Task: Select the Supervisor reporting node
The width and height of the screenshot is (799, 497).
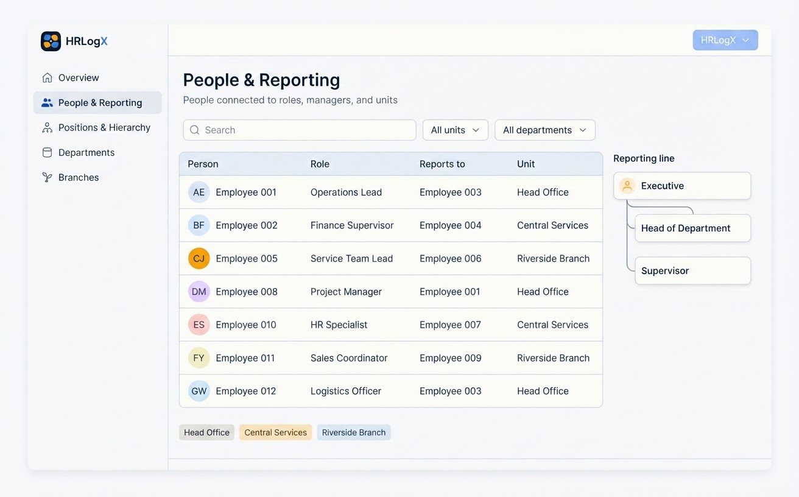Action: pyautogui.click(x=693, y=271)
